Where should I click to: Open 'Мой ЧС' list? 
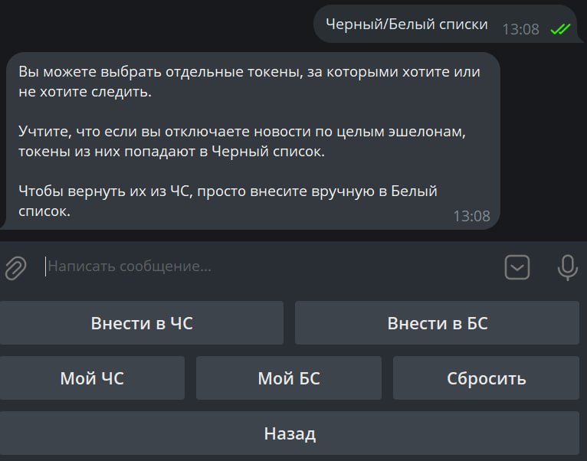[x=92, y=378]
